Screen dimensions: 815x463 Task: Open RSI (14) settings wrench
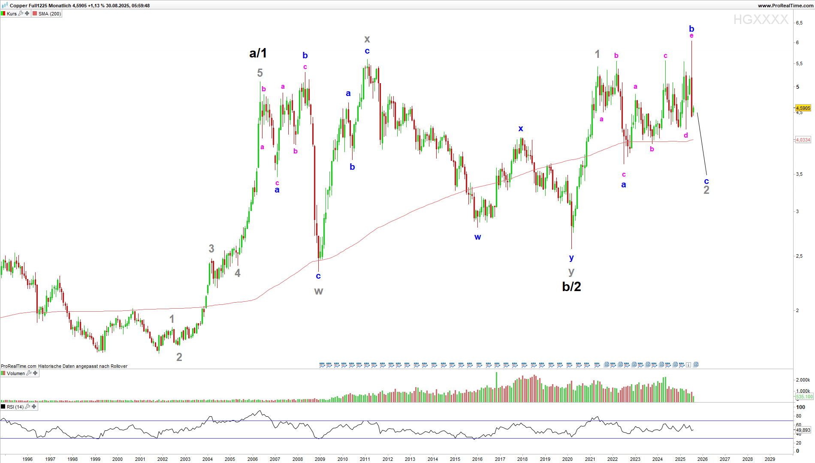coord(27,407)
